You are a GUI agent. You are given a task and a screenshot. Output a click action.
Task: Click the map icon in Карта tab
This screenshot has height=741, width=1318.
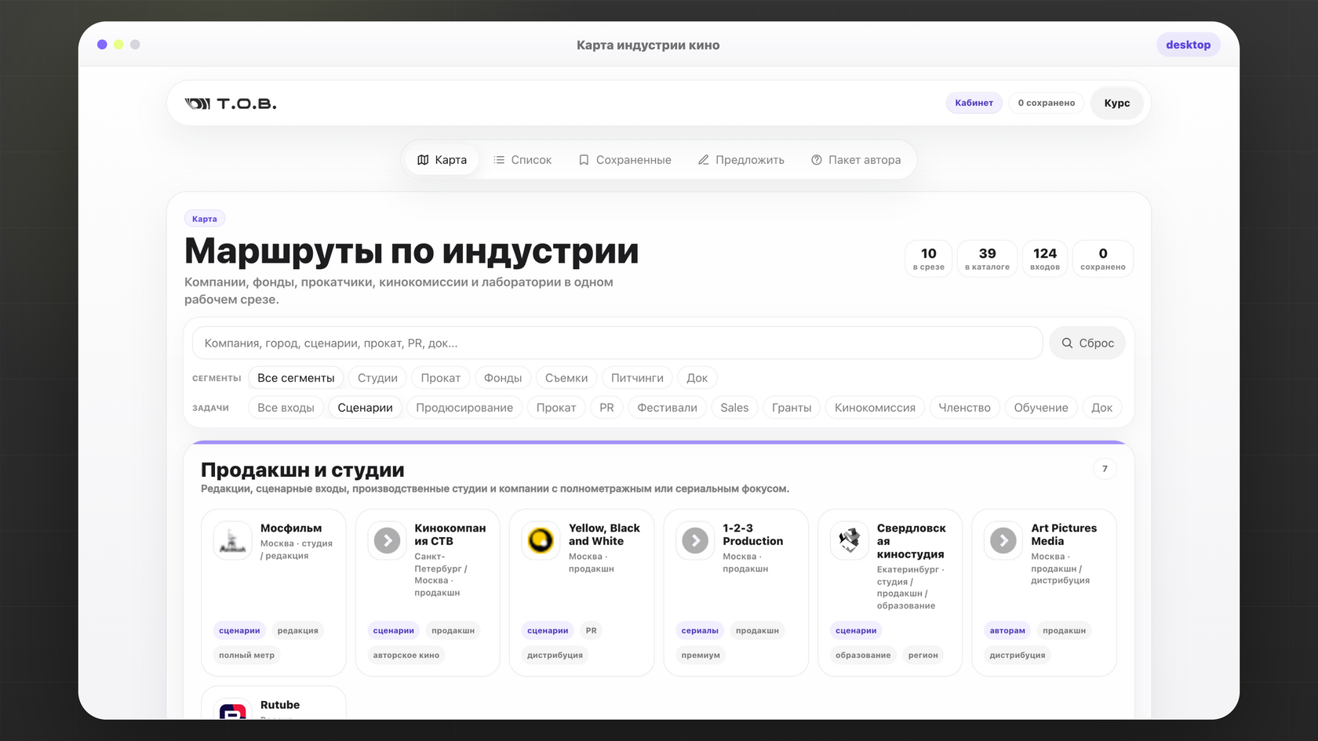(423, 160)
